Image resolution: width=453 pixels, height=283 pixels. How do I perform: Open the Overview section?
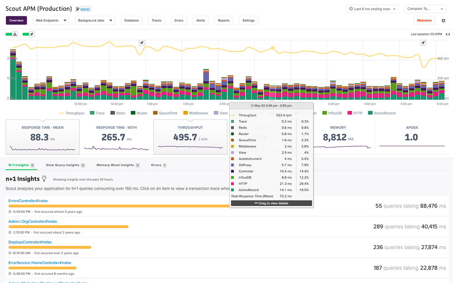point(16,20)
